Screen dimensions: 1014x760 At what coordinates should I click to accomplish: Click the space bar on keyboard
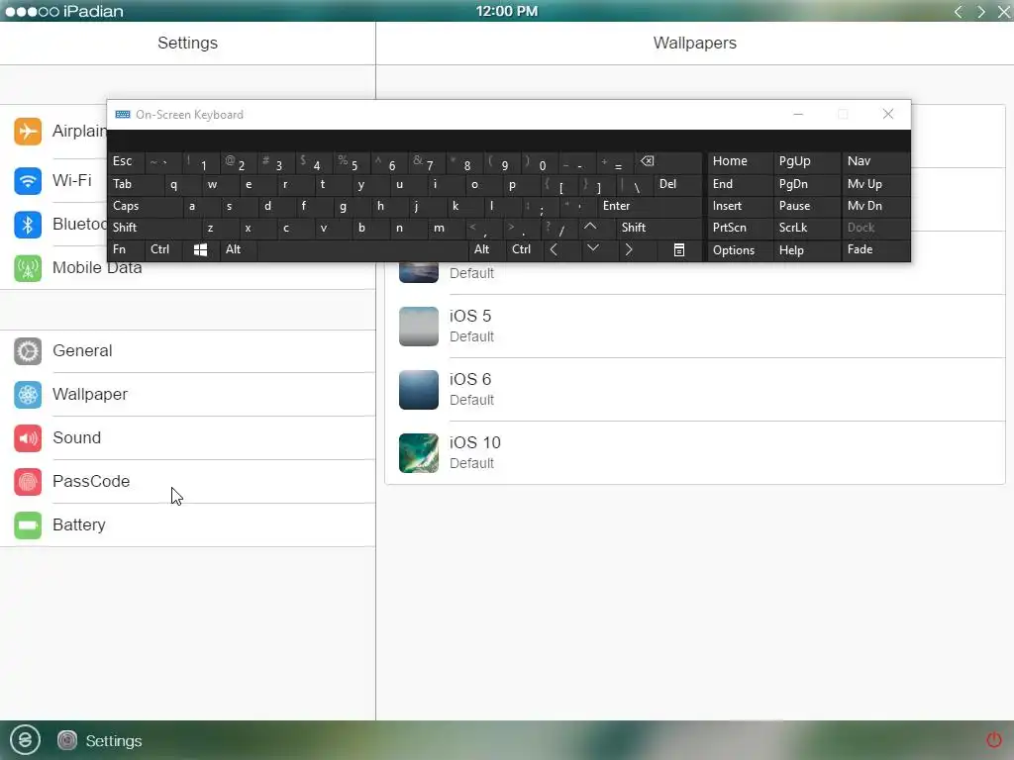[x=362, y=249]
